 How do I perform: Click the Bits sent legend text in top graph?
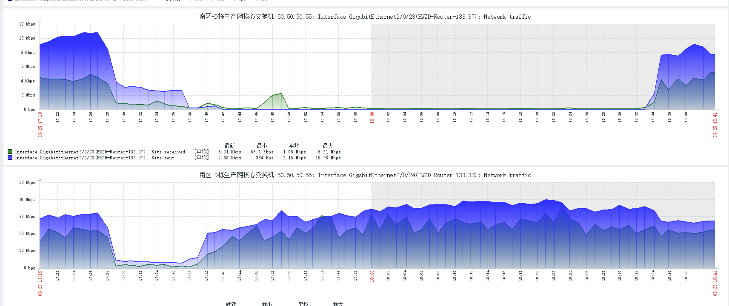click(163, 158)
